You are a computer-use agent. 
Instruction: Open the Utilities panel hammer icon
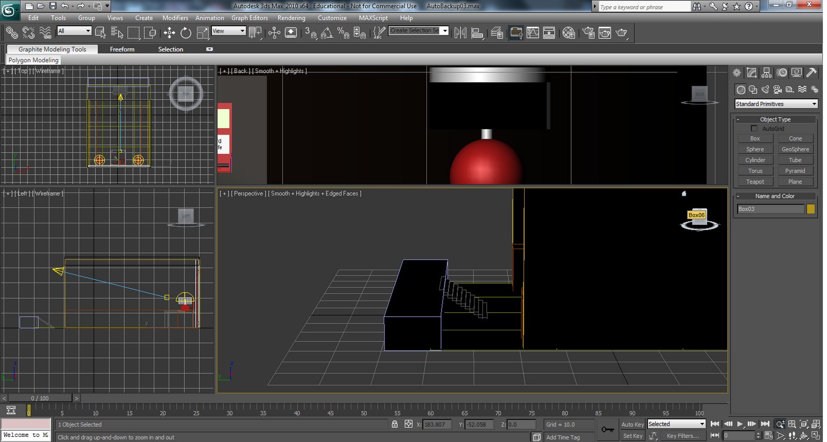point(811,73)
